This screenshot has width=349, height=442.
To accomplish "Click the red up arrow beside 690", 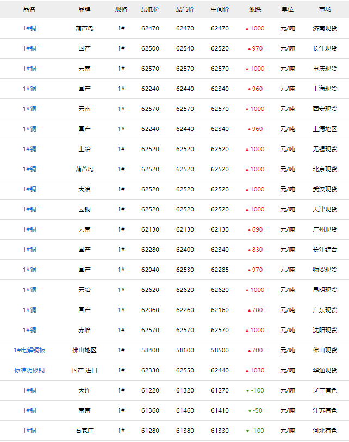I will [x=249, y=230].
